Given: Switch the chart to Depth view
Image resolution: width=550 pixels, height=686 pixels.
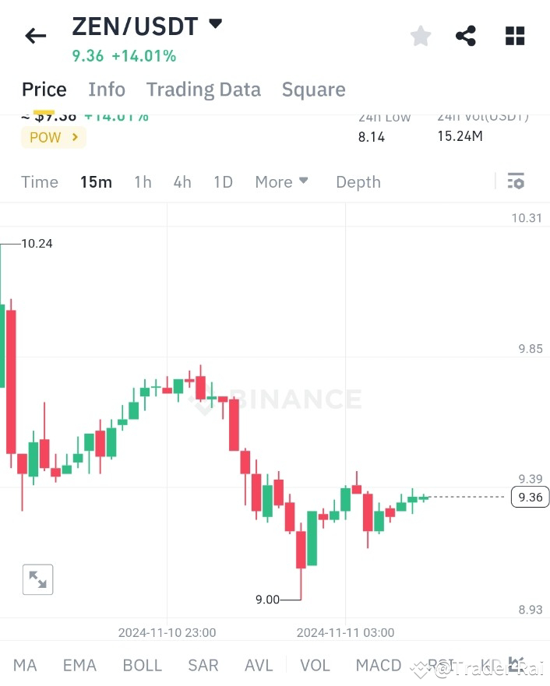Looking at the screenshot, I should (358, 181).
